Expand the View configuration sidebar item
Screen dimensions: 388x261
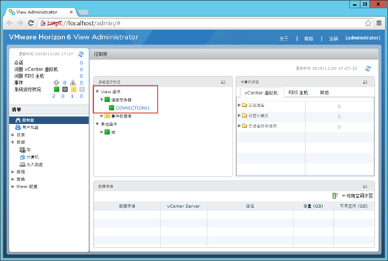click(x=25, y=187)
